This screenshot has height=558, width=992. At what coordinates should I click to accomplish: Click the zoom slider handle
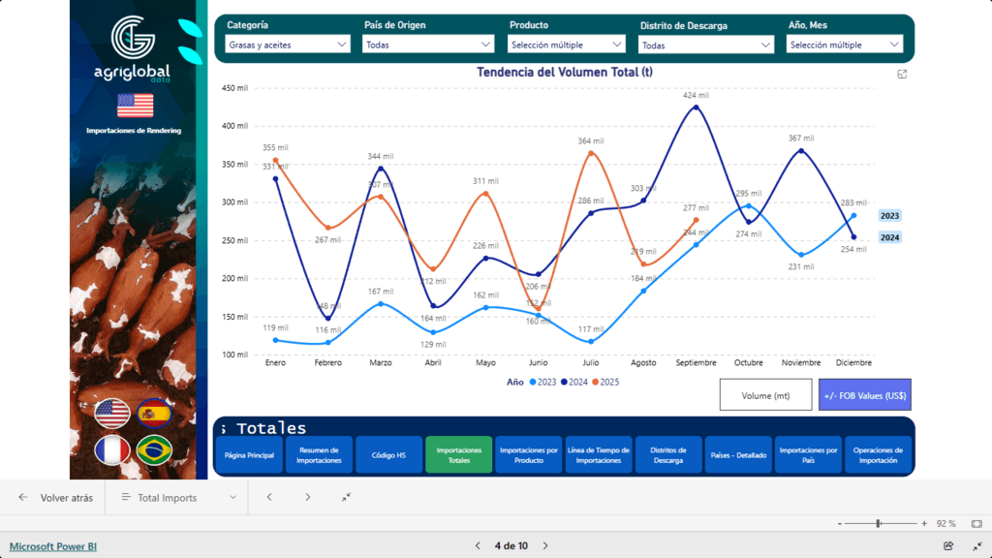878,523
